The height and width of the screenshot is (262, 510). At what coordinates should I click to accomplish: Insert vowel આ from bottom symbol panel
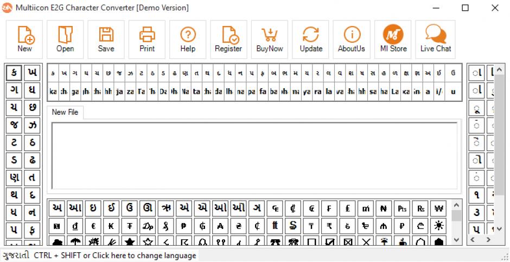coord(75,208)
